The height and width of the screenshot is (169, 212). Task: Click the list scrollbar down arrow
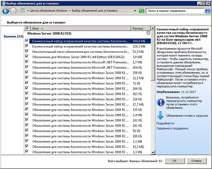coord(153,153)
